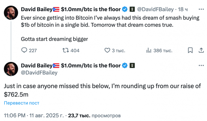207x121 pixels.
Task: Retweet the first post with 404 reposts
Action: coord(71,50)
